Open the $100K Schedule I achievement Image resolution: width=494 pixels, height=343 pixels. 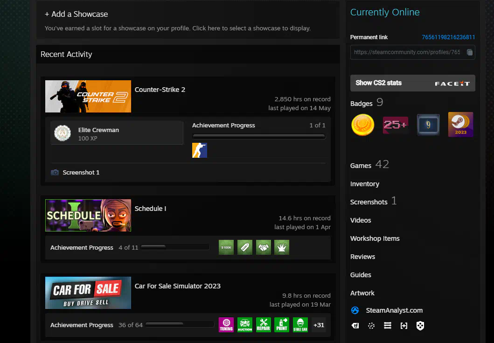point(226,247)
